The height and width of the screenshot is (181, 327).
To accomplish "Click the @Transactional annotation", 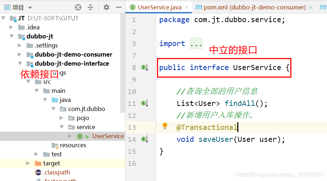I will pos(207,127).
